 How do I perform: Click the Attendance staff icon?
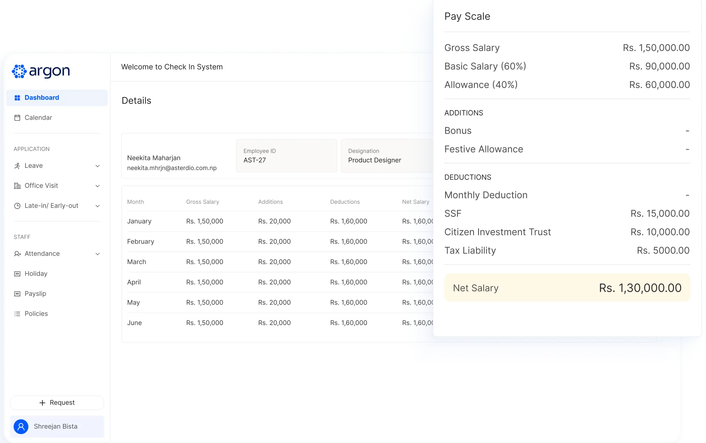pos(18,254)
